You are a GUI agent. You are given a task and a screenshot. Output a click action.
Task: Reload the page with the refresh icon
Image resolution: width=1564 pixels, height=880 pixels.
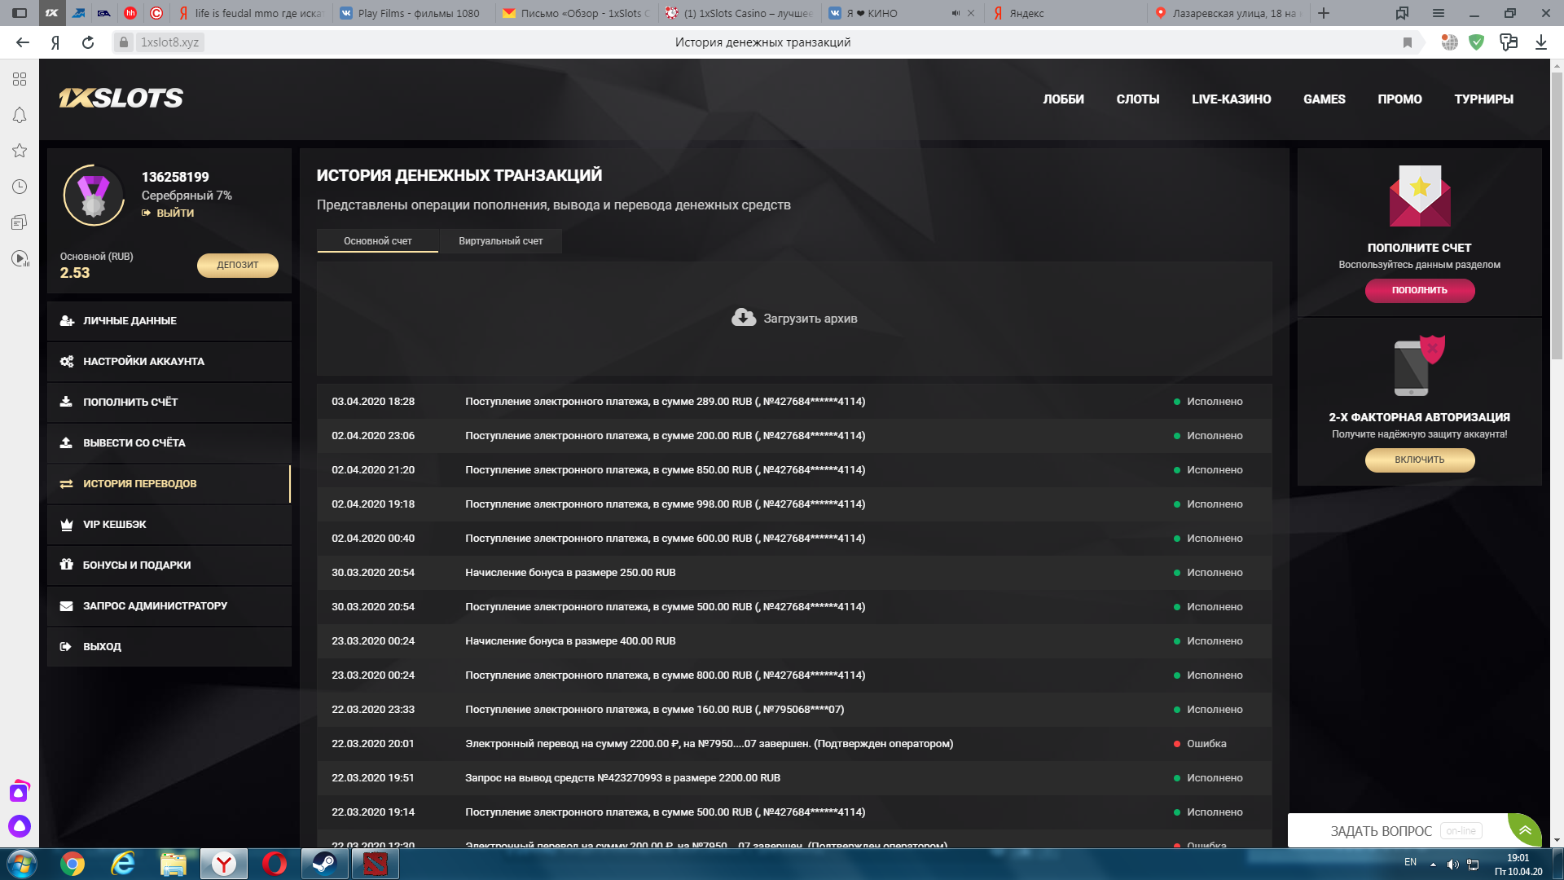click(88, 42)
